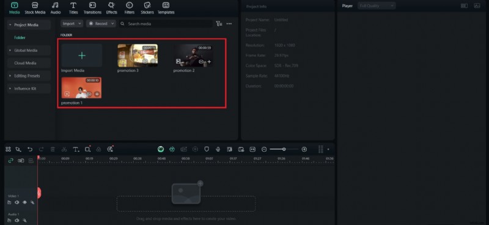
Task: Hide the Video 1 track with eye icon
Action: coord(24,202)
